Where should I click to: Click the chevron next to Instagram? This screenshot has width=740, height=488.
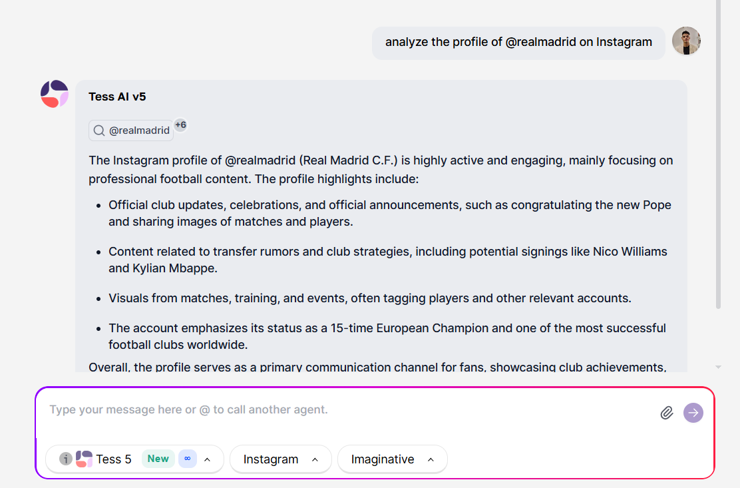tap(315, 459)
